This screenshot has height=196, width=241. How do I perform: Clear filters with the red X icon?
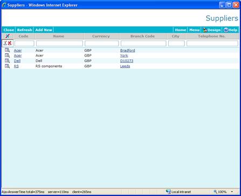pos(10,43)
